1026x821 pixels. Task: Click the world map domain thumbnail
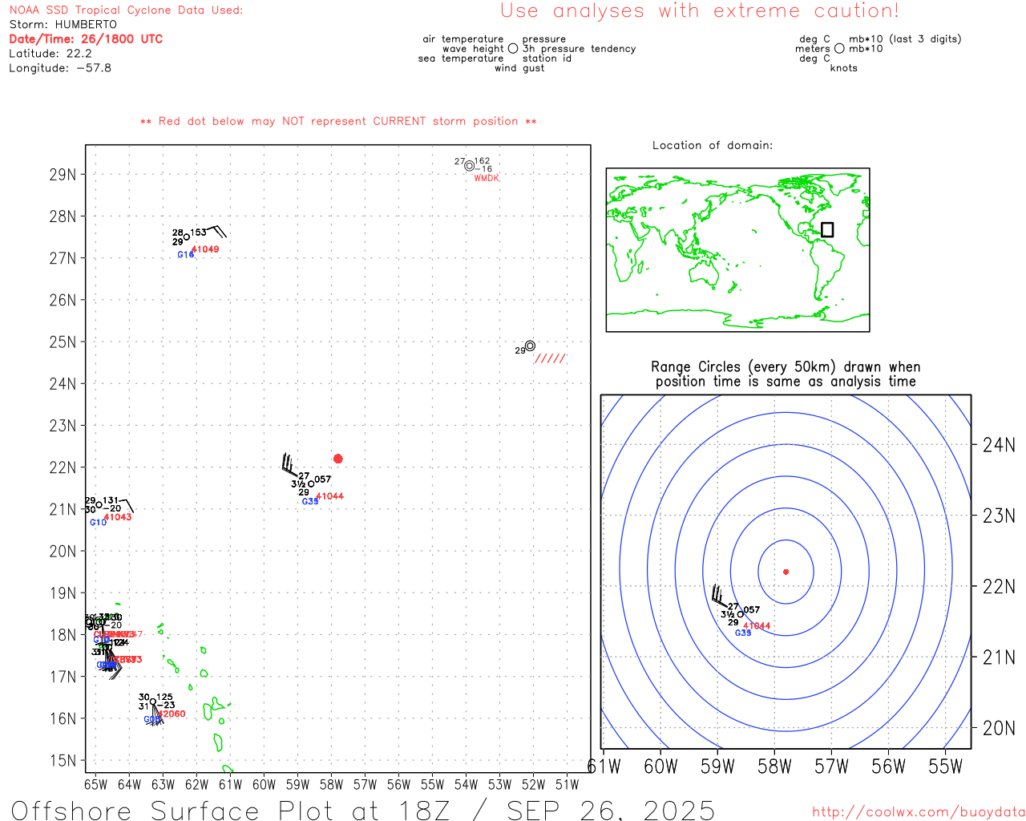point(737,250)
